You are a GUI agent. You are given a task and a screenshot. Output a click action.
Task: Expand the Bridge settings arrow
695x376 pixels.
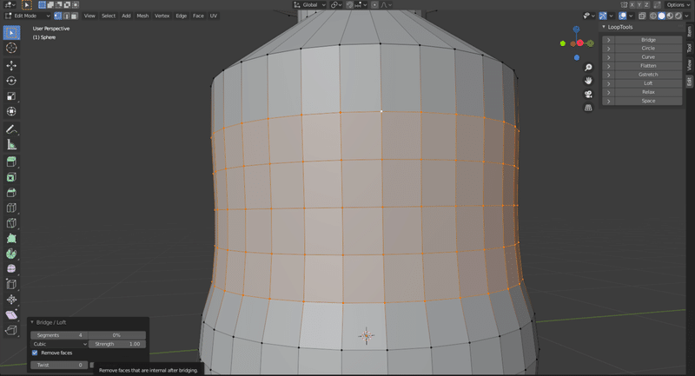609,40
